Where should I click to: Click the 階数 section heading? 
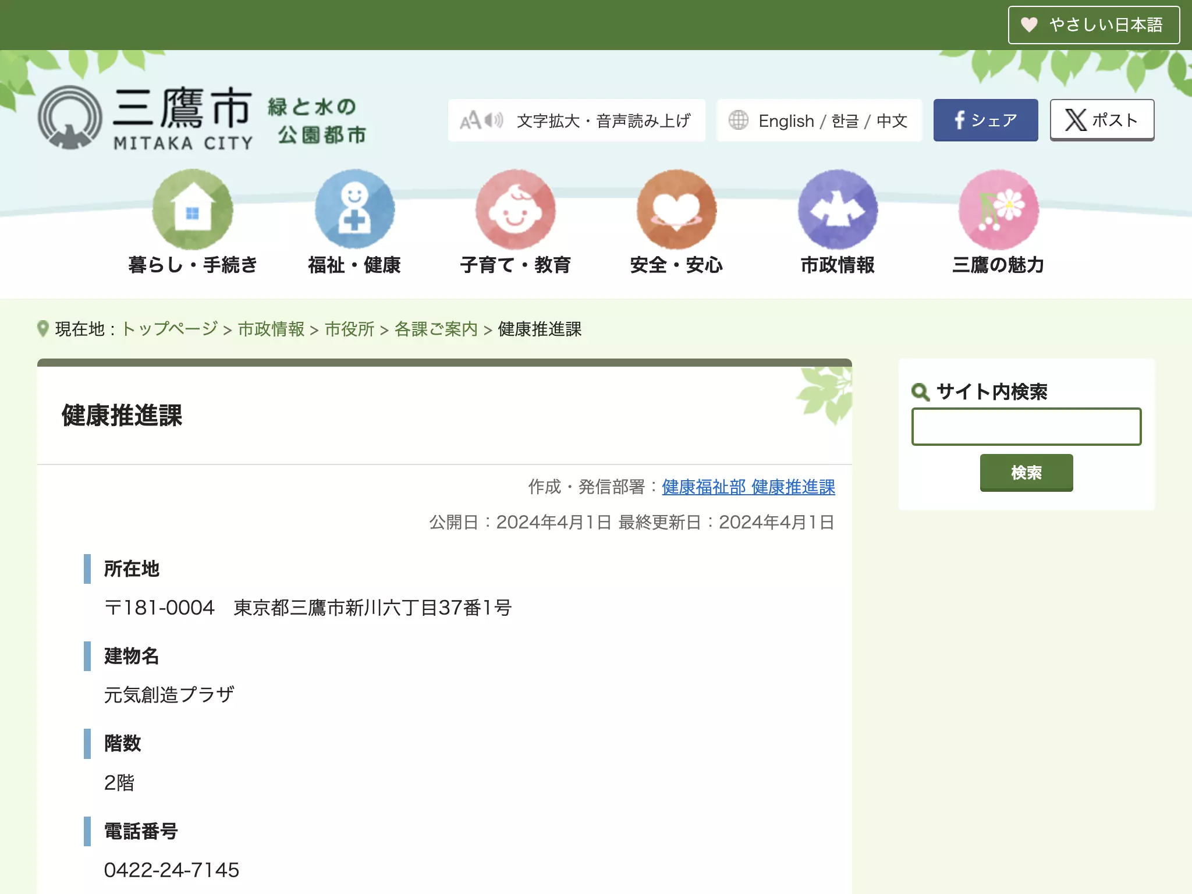[122, 743]
